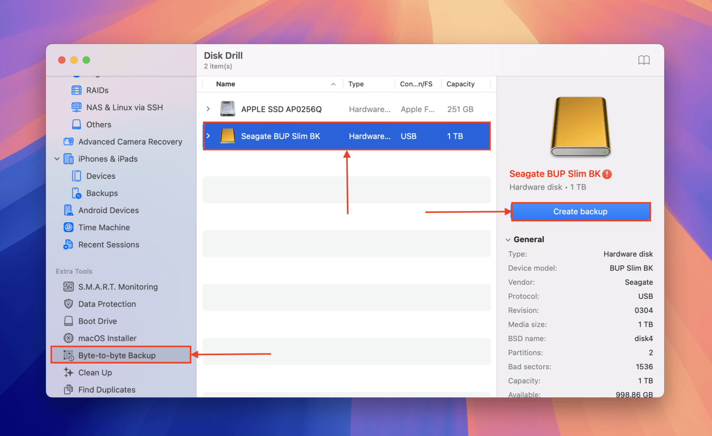Sort by the Con...n/FS column header
The image size is (712, 436).
coord(416,84)
